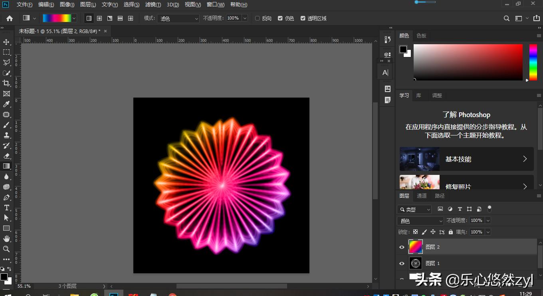Switch to the 通道 tab
This screenshot has height=296, width=543.
pyautogui.click(x=422, y=196)
